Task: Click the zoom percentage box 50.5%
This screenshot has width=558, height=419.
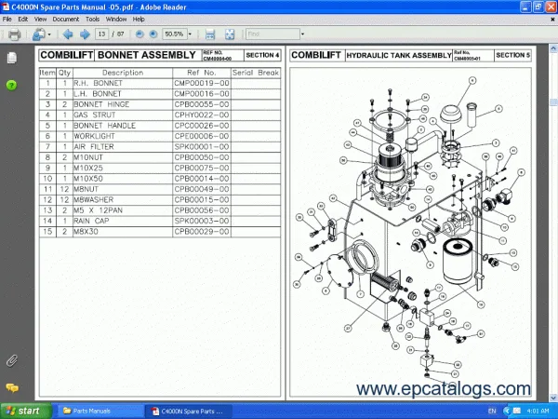Action: coord(175,34)
